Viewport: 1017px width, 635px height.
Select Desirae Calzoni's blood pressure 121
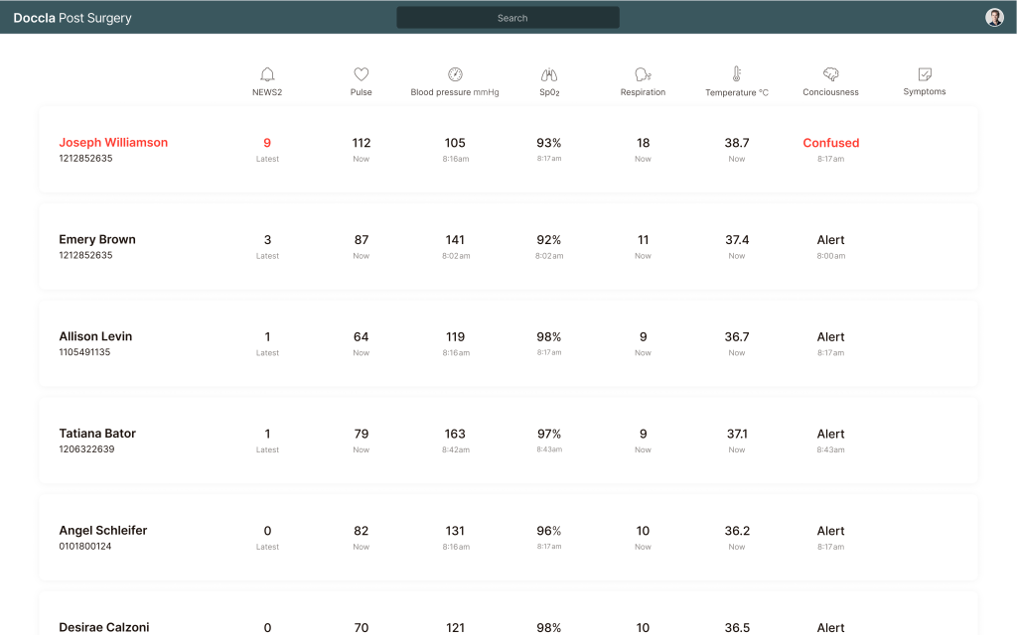pos(455,628)
